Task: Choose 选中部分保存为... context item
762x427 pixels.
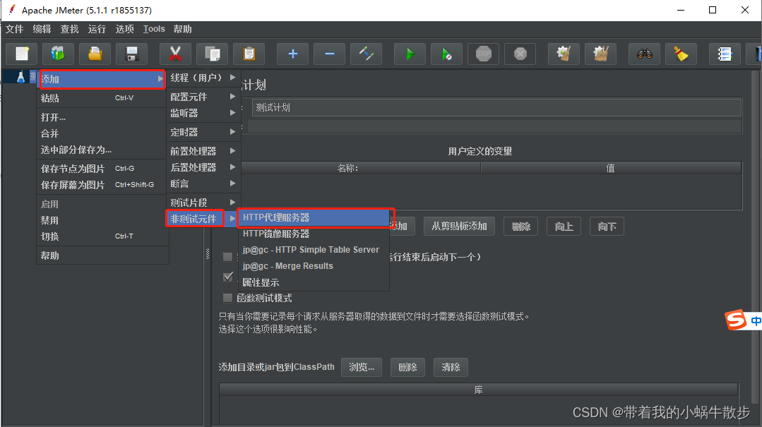Action: pyautogui.click(x=102, y=150)
